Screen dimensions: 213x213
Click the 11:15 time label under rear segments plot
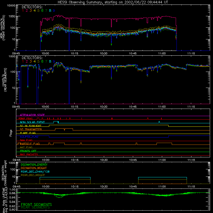tap(191, 107)
